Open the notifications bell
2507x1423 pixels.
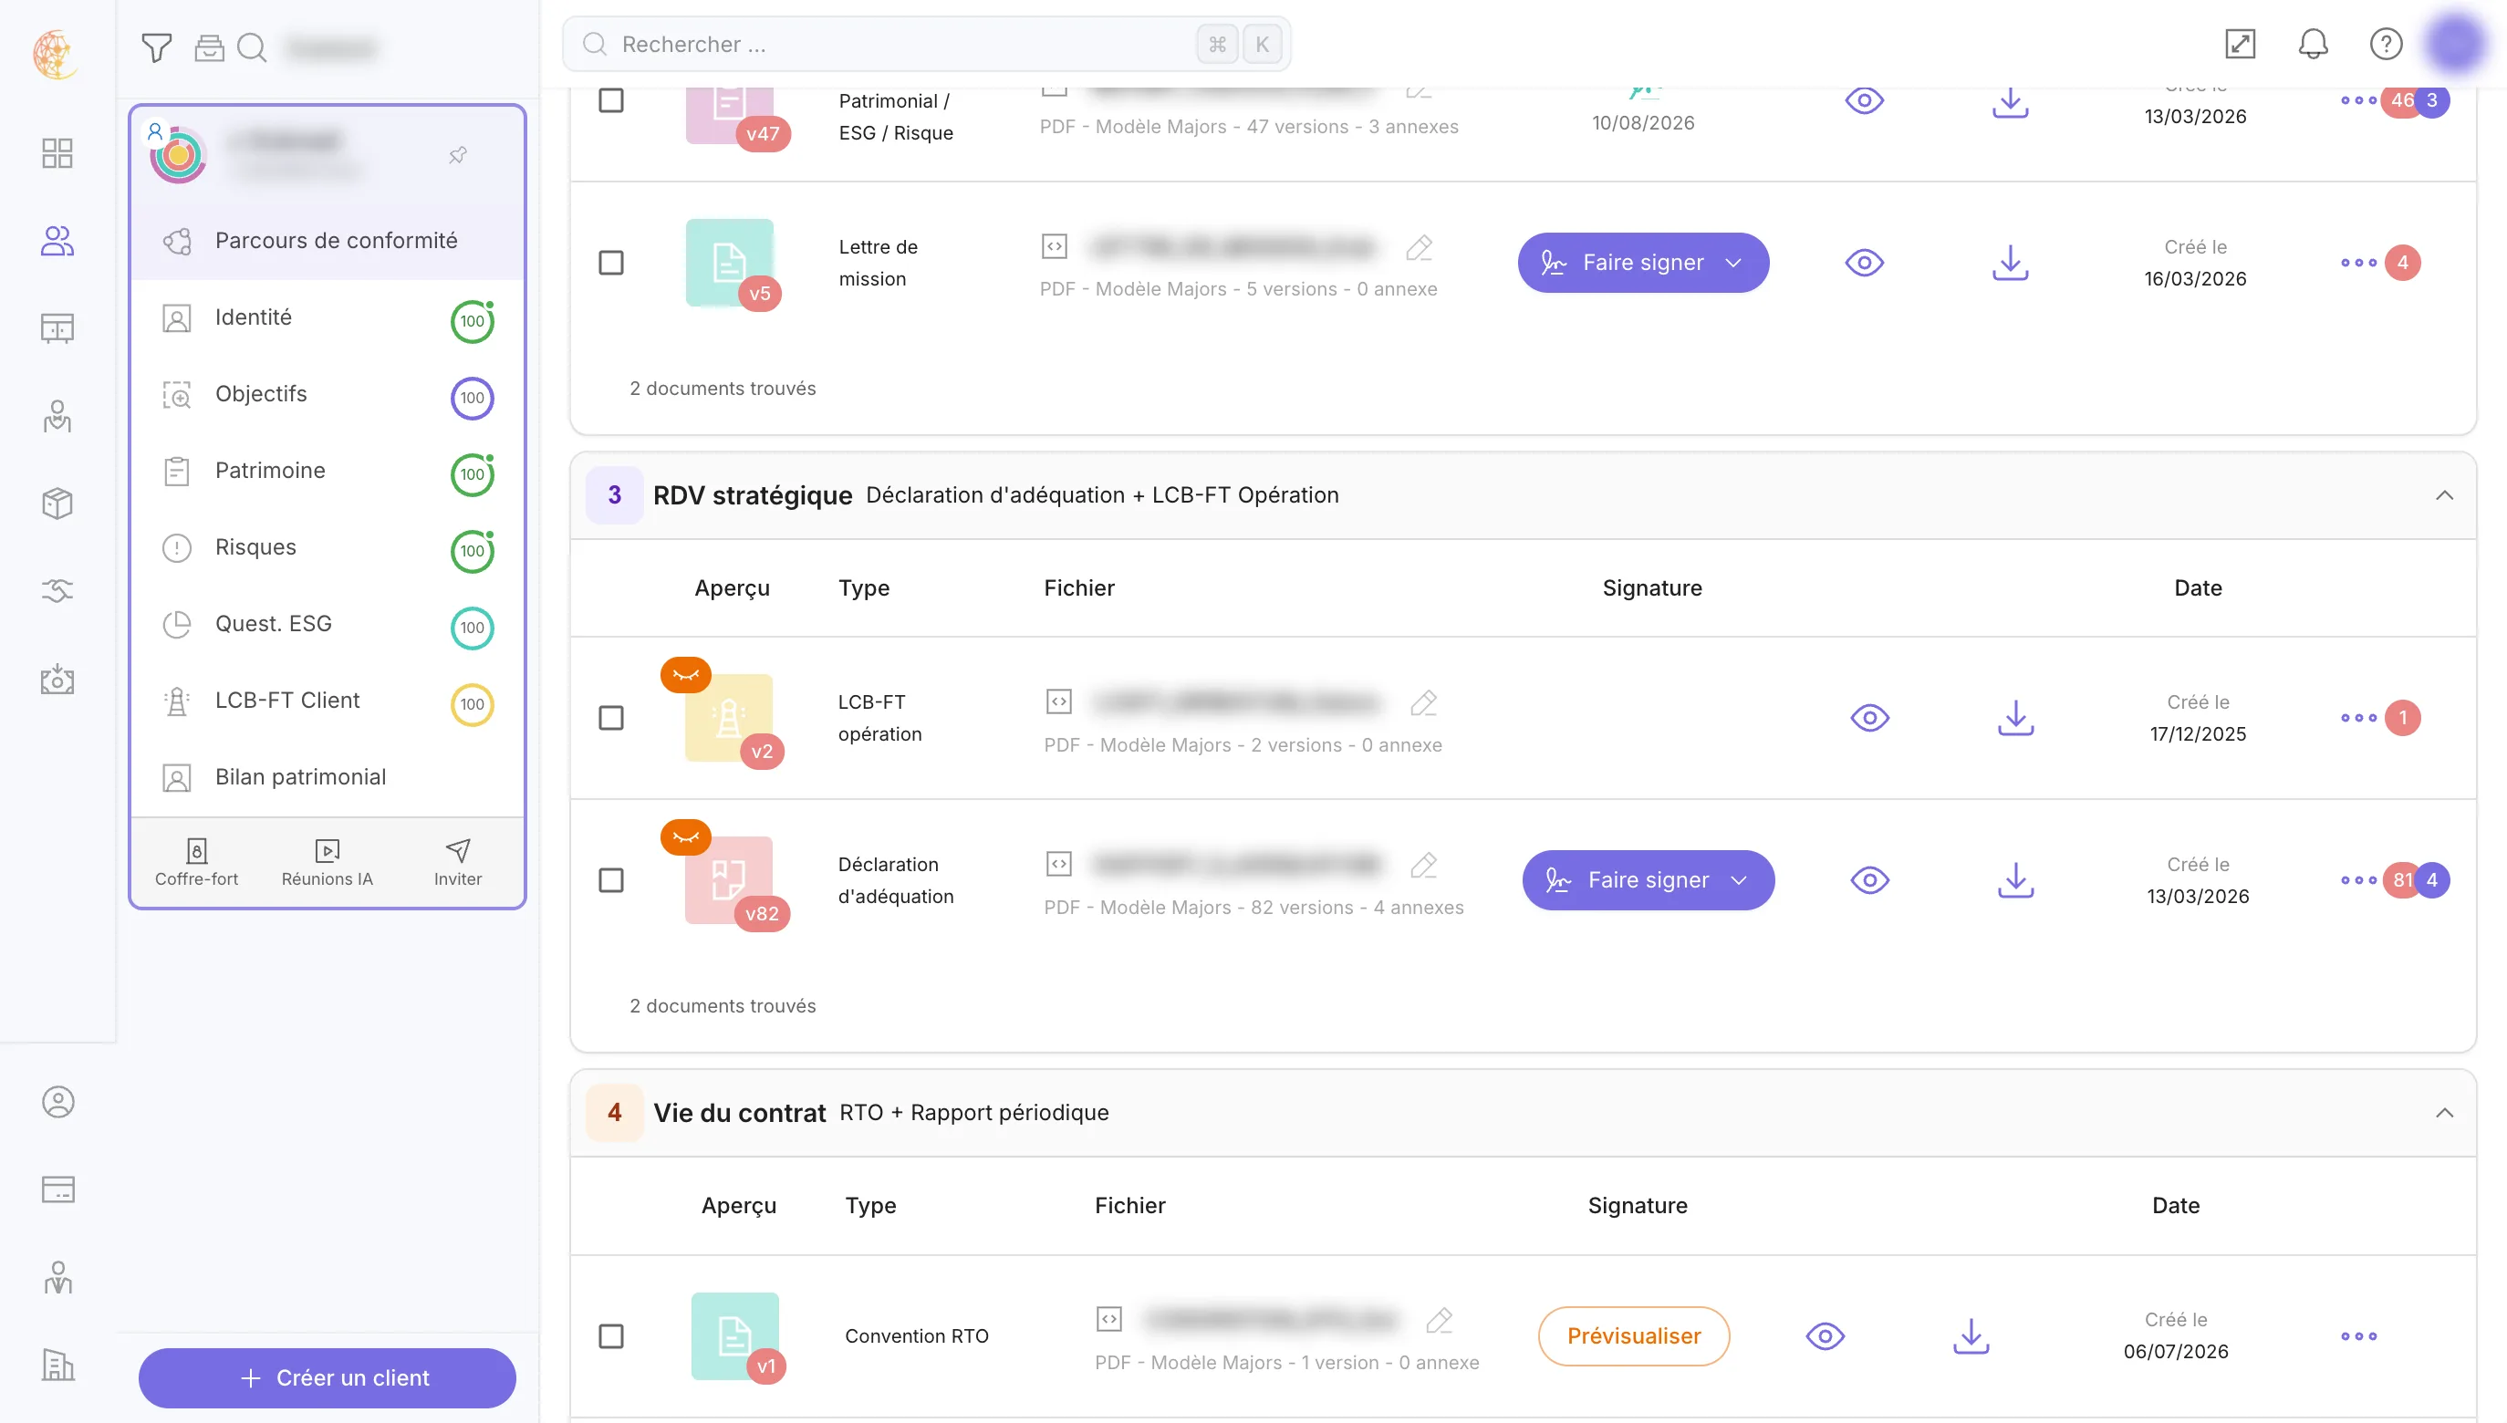(2313, 44)
